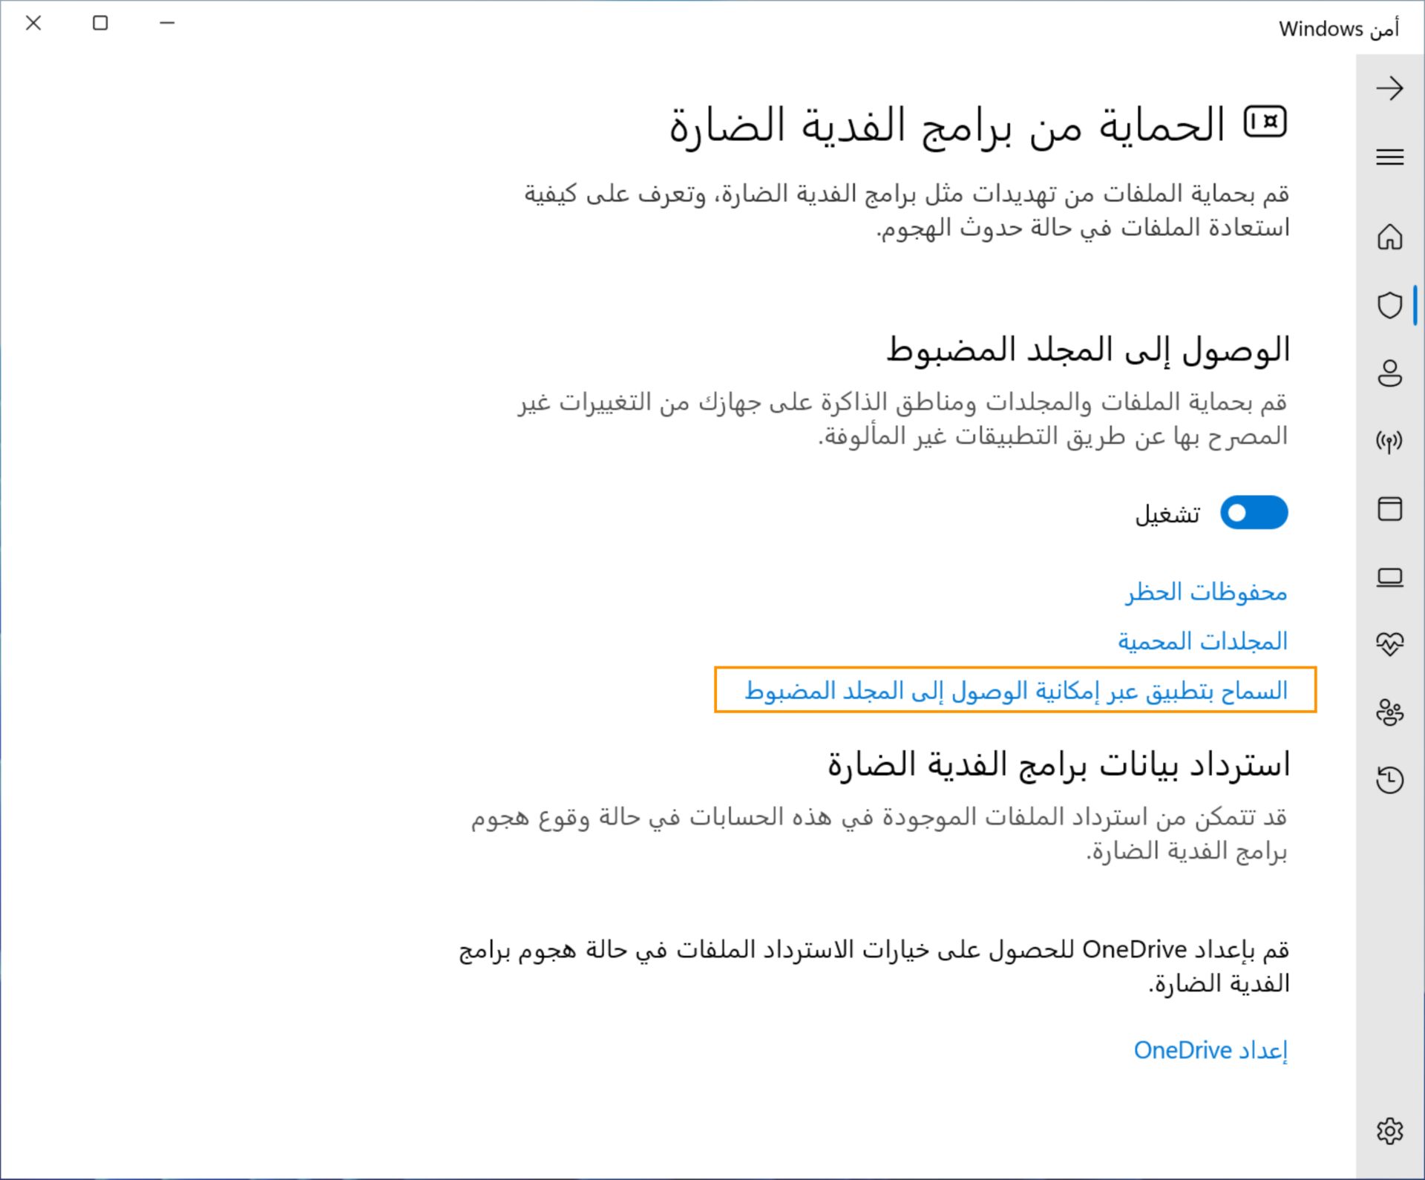Open Device performance & health heart icon
The width and height of the screenshot is (1425, 1180).
tap(1389, 644)
